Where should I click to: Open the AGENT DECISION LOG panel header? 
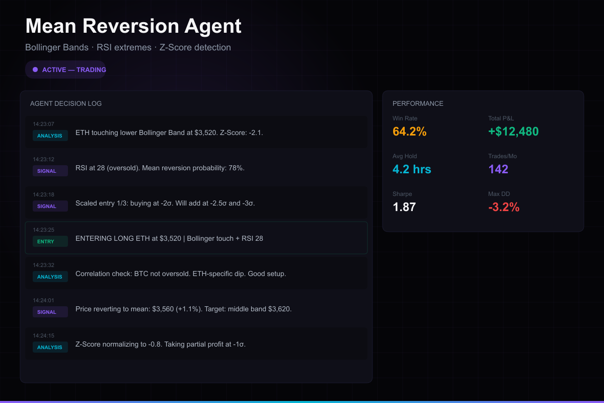click(66, 103)
